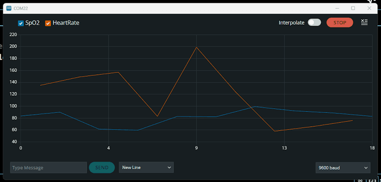Click the blue SpO2 peak near 100

[x=255, y=106]
